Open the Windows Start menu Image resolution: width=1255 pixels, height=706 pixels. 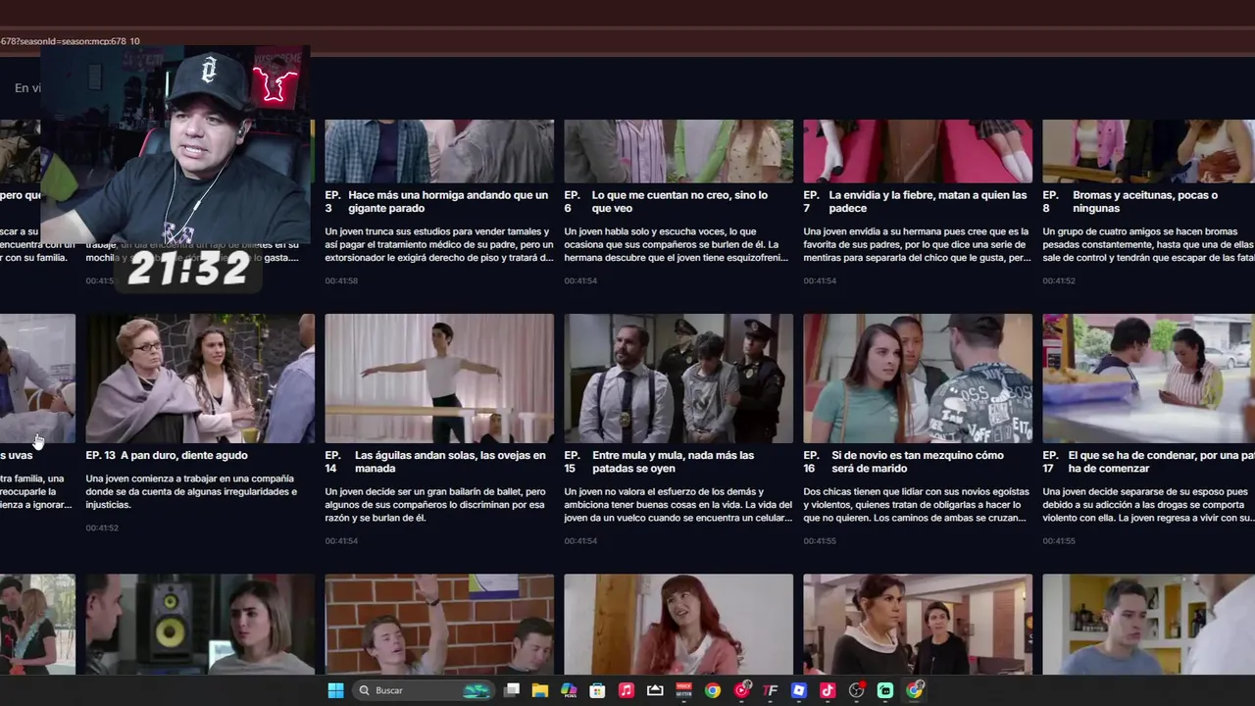pos(335,690)
